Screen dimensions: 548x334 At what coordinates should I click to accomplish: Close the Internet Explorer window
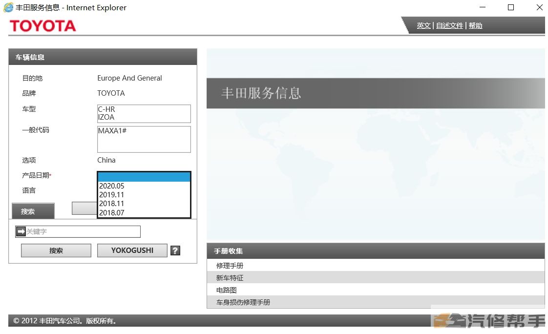click(x=539, y=7)
